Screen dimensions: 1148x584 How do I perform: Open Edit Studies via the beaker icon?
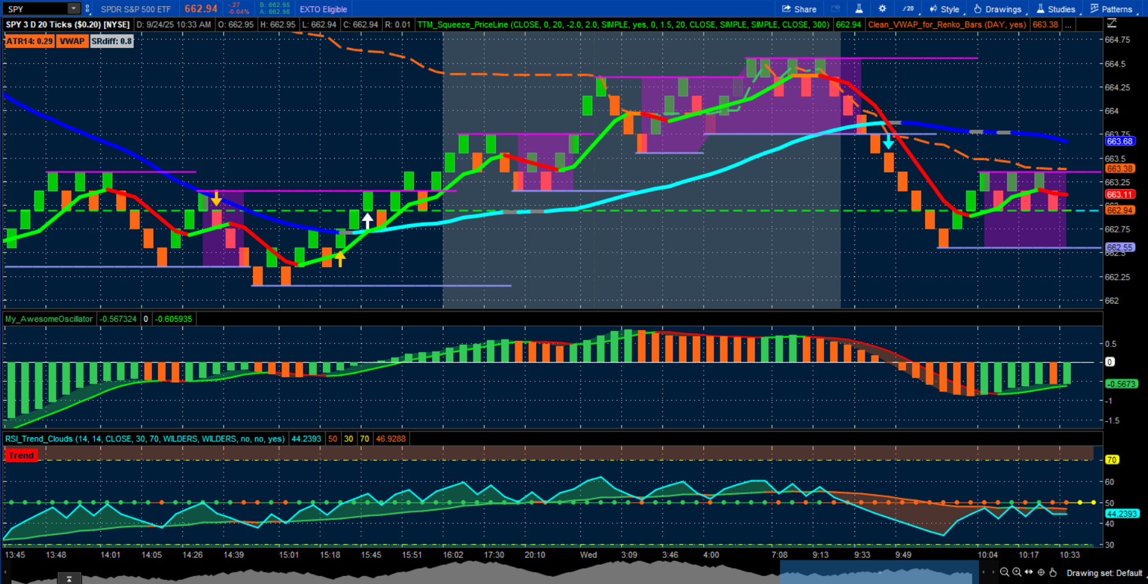[x=859, y=9]
